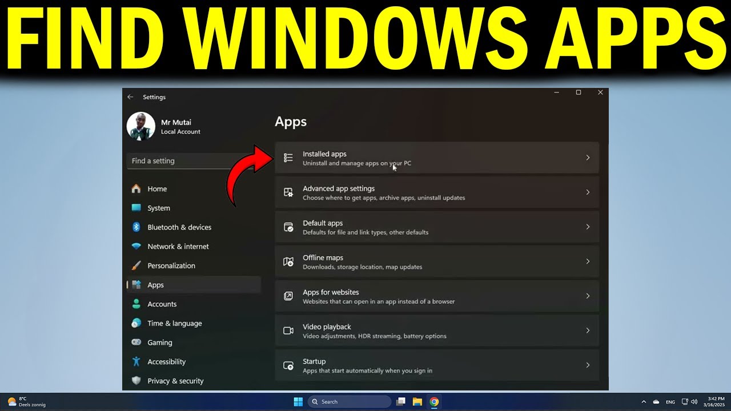Maximize the Settings window

(x=579, y=92)
